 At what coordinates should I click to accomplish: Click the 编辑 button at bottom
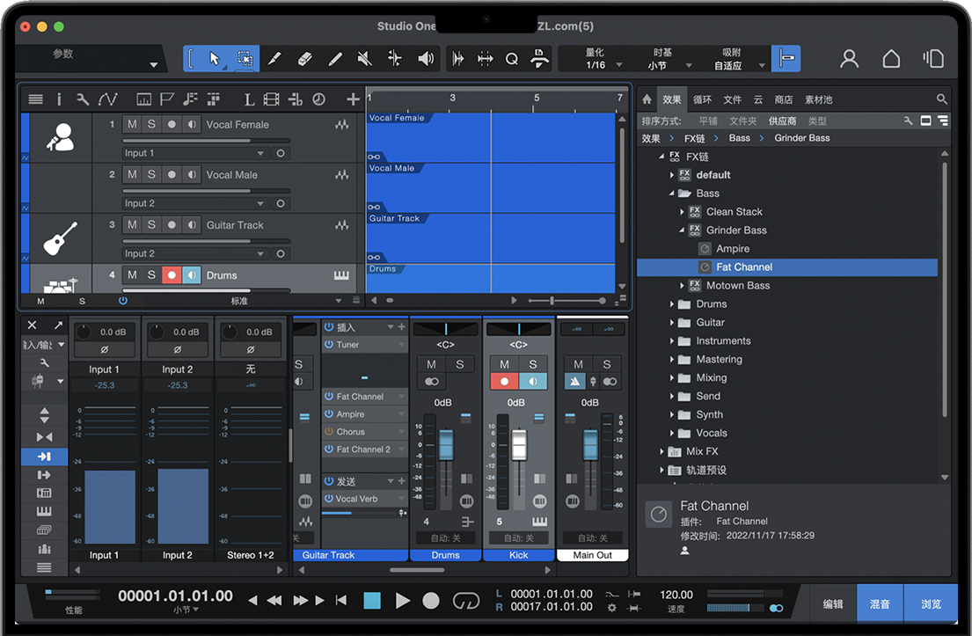pos(833,603)
